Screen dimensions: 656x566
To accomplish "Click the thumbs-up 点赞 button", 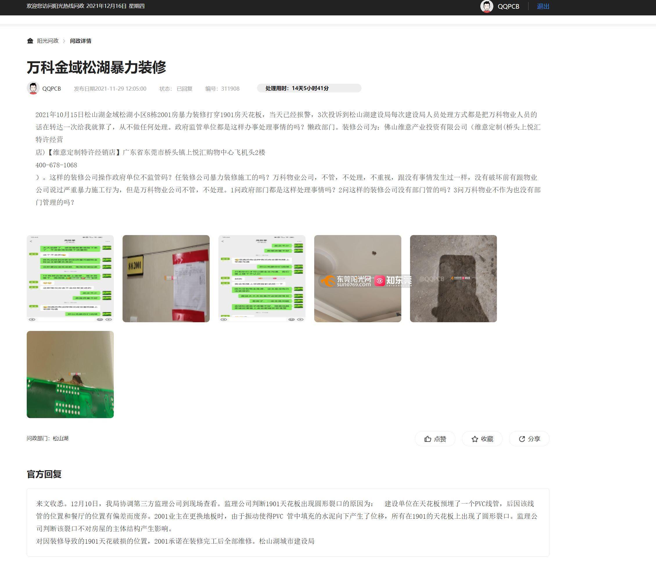I will click(x=435, y=439).
